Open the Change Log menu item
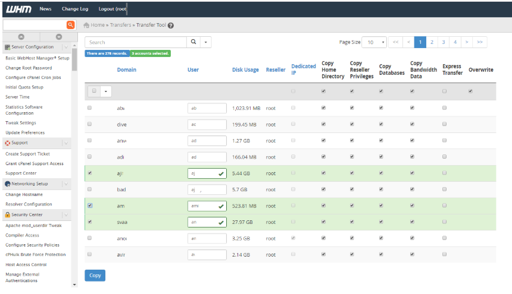The width and height of the screenshot is (512, 294). point(74,10)
